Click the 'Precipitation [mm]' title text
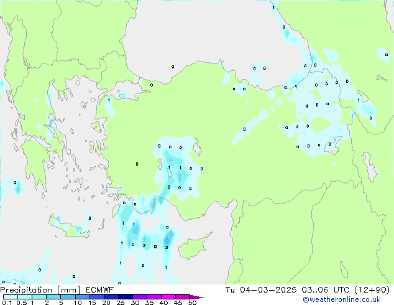The height and width of the screenshot is (305, 394). click(40, 290)
